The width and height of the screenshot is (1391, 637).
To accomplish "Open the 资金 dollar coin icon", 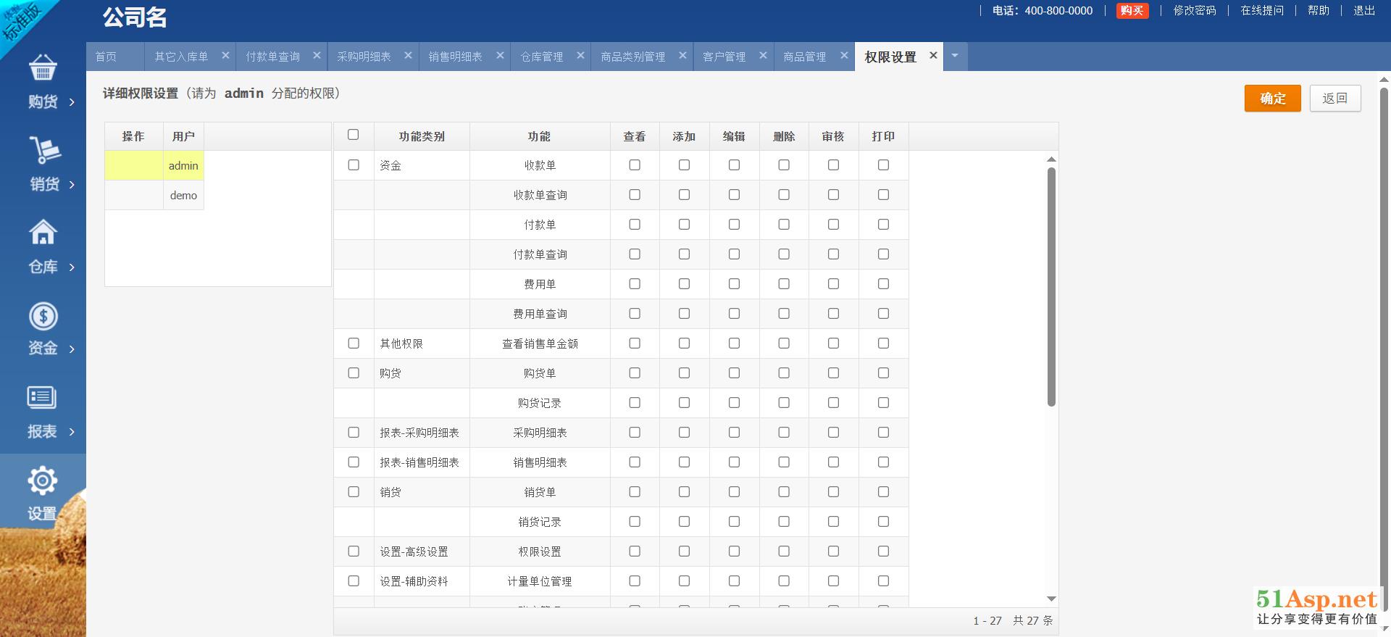I will click(x=43, y=316).
